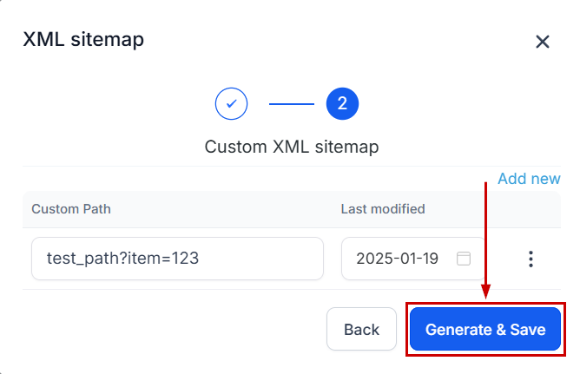This screenshot has height=374, width=580.
Task: Click the Add new link
Action: 529,179
